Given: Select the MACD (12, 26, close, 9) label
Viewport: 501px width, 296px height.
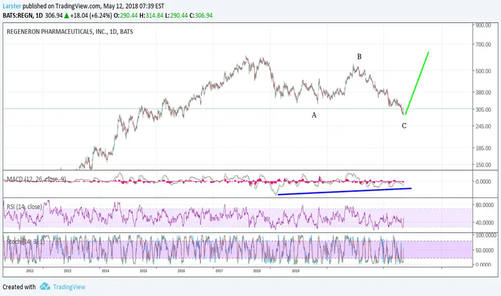Looking at the screenshot, I should click(37, 179).
